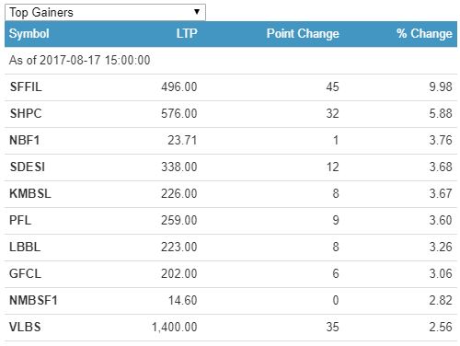
Task: Open the NMBSF1 symbol entry
Action: coord(33,301)
